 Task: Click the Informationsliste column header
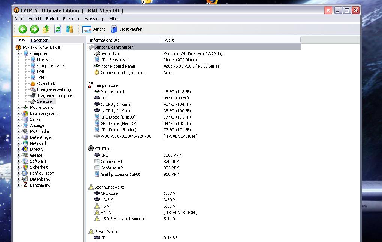(x=124, y=40)
